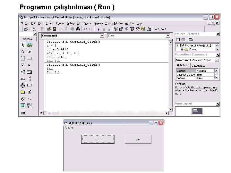
Task: Select the Line control tool
Action: point(30,99)
